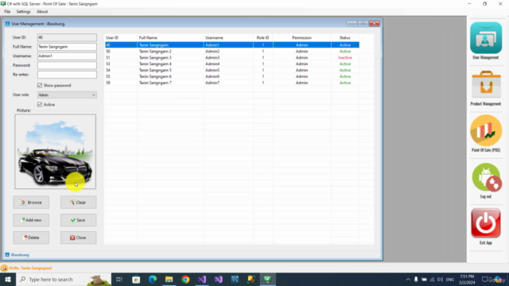Sort by Full Name column header

pyautogui.click(x=170, y=37)
